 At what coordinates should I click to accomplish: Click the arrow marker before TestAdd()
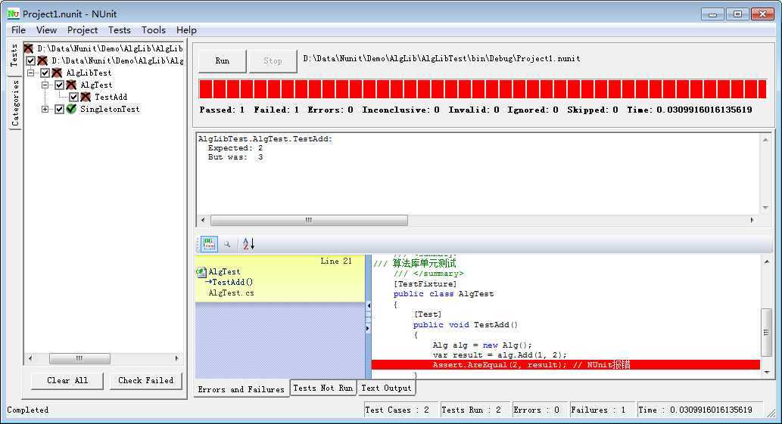coord(208,282)
